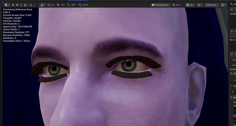Click the 'Dynamic Particles: 7,906' stat
This screenshot has height=126, width=236.
(x=16, y=35)
